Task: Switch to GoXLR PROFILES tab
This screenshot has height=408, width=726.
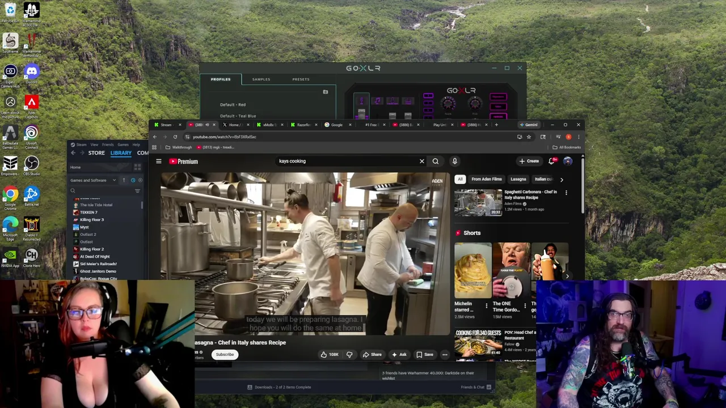Action: click(221, 79)
